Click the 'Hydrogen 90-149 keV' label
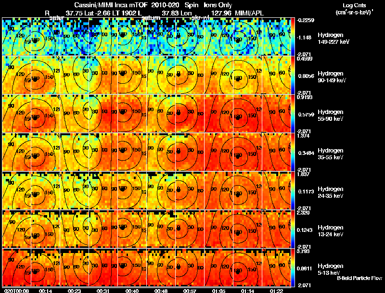 [x=332, y=77]
